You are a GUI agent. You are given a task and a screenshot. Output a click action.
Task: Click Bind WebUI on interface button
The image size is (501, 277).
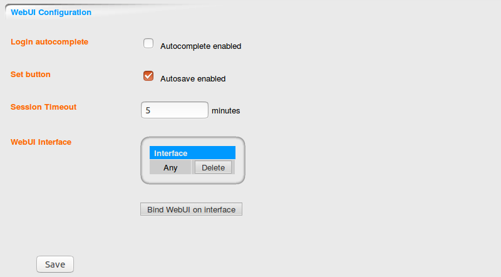pyautogui.click(x=191, y=209)
